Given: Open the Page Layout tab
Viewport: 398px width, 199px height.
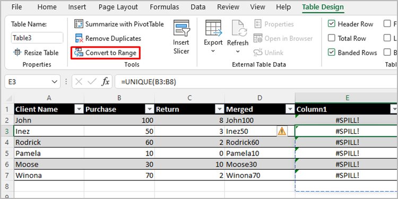Looking at the screenshot, I should pos(118,7).
